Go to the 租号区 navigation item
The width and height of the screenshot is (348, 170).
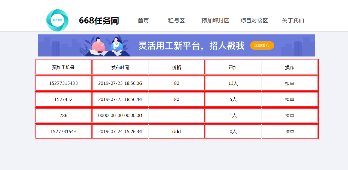tap(176, 21)
